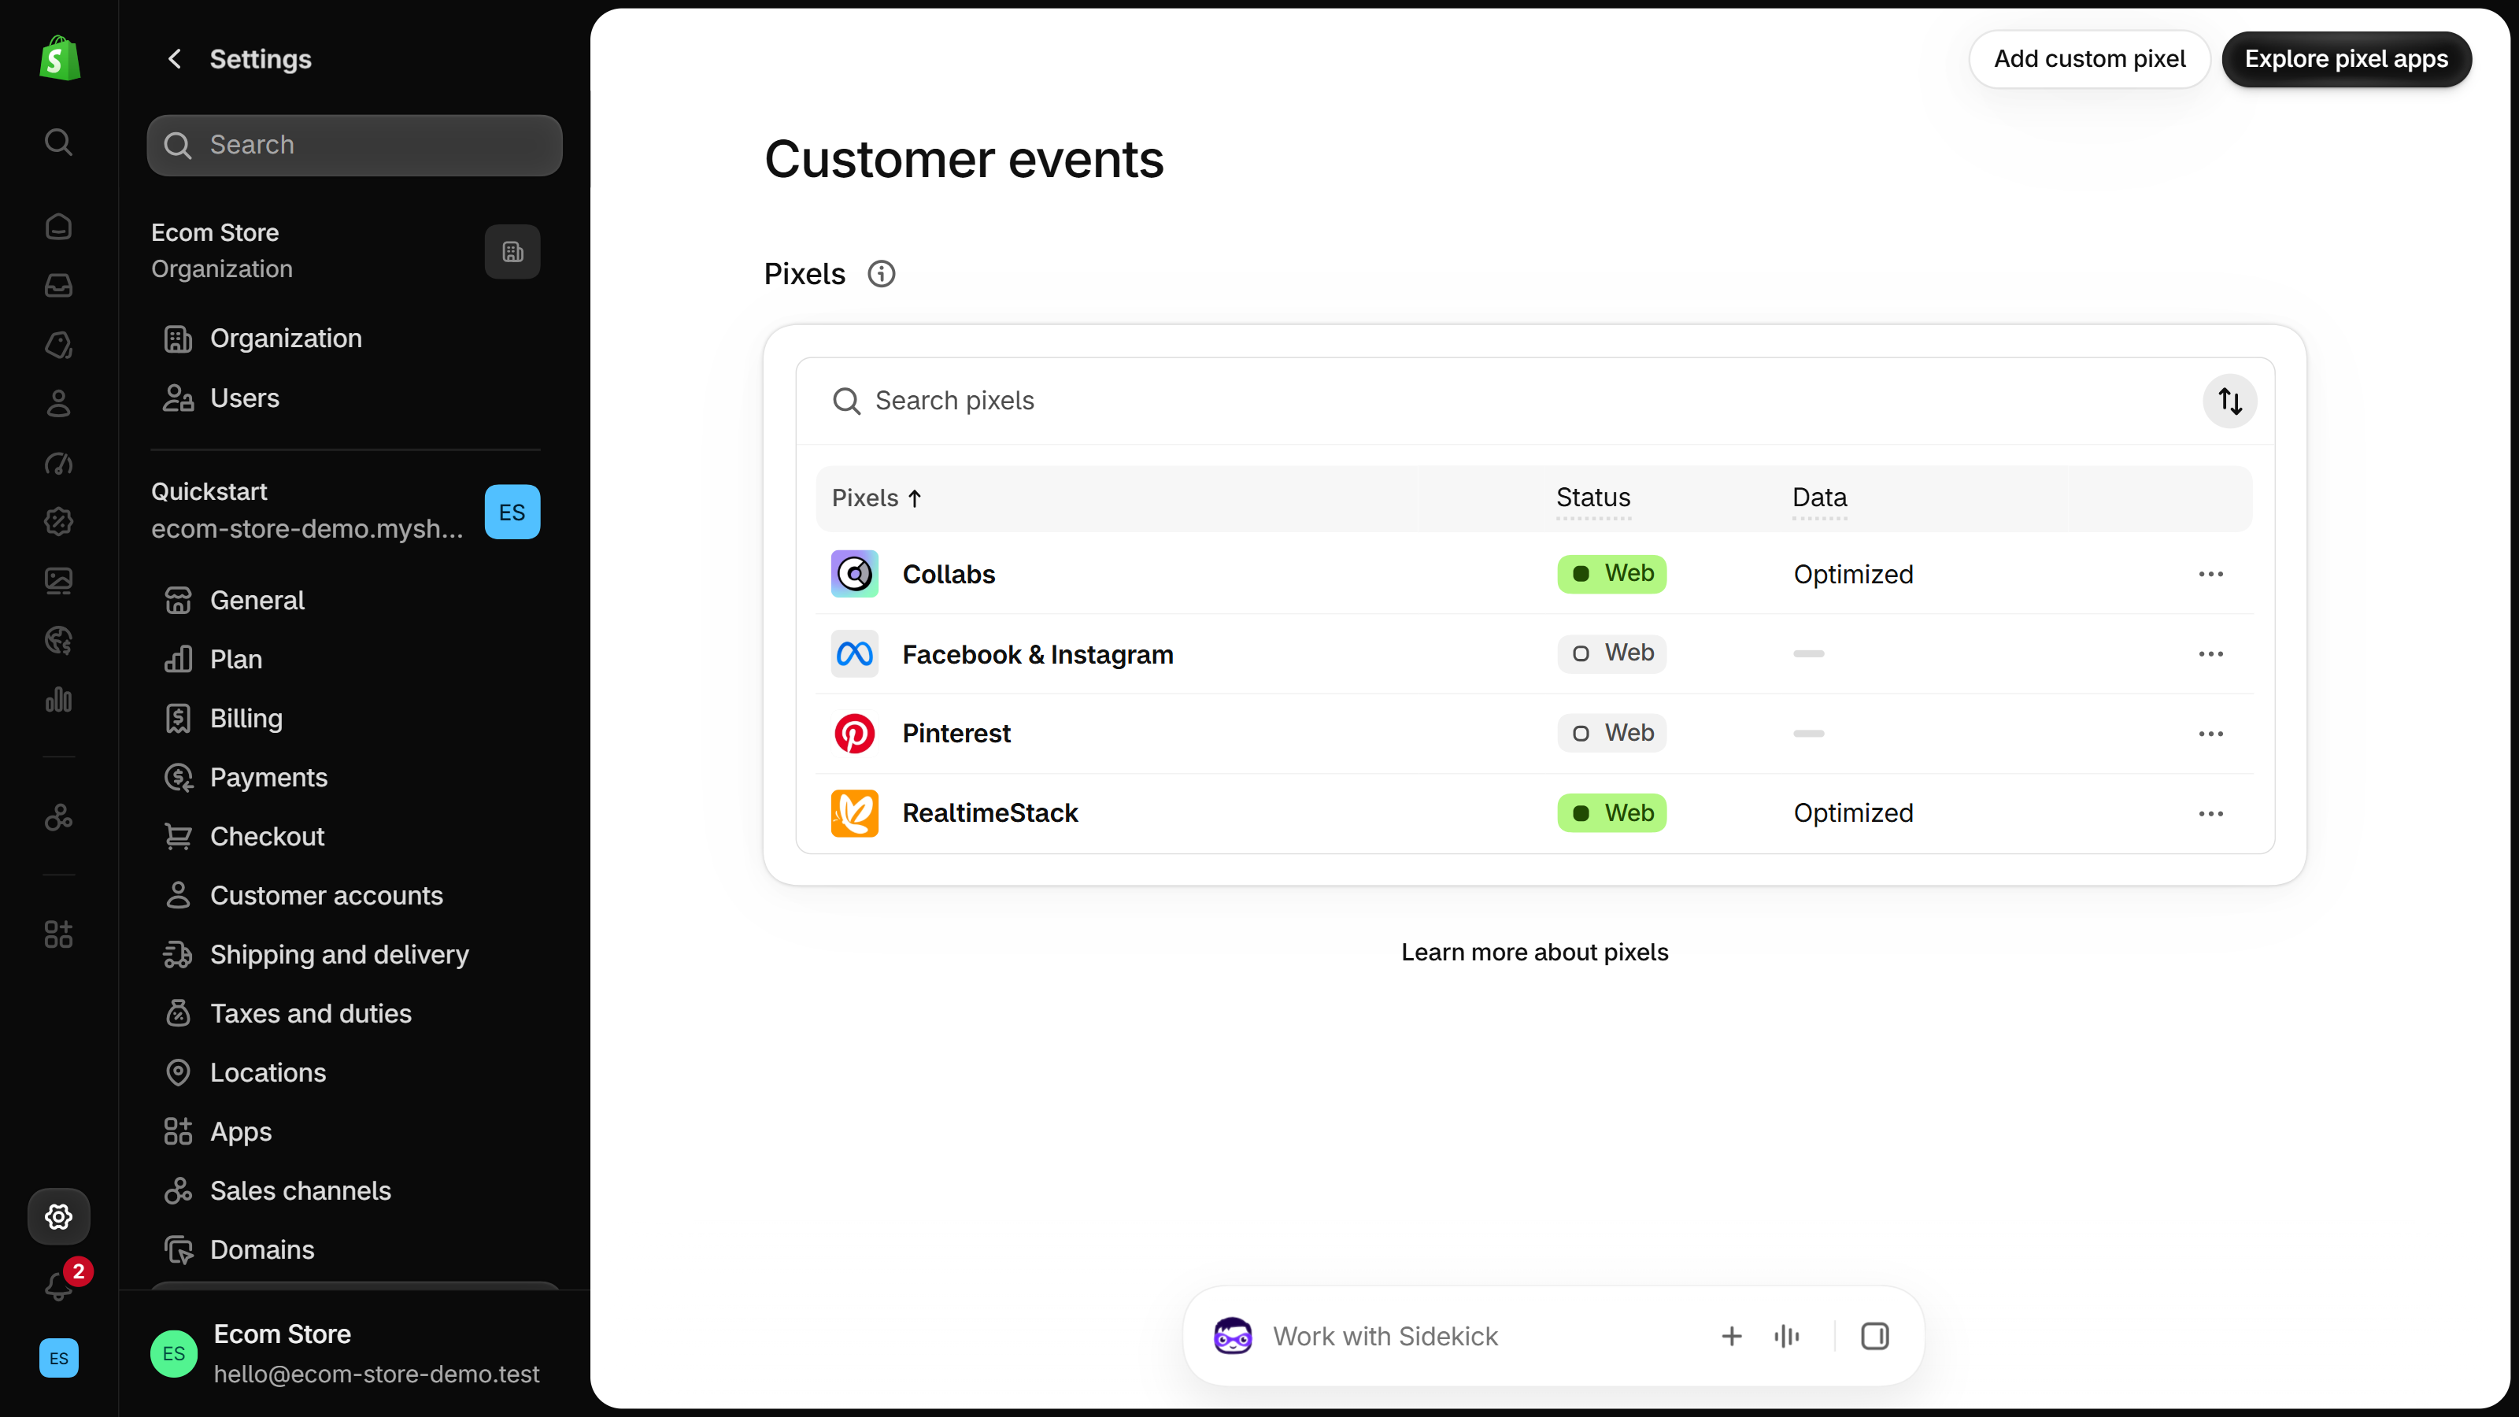Screen dimensions: 2519x1417
Task: Focus the Settings search field
Action: [x=354, y=145]
